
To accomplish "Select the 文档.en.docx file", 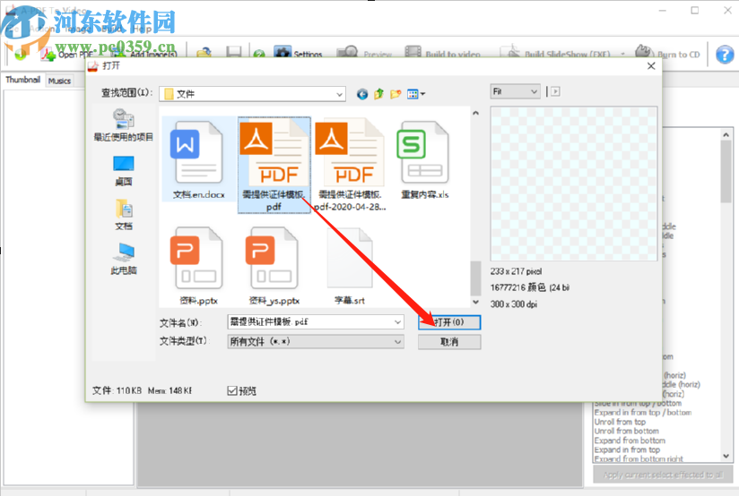I will (199, 159).
